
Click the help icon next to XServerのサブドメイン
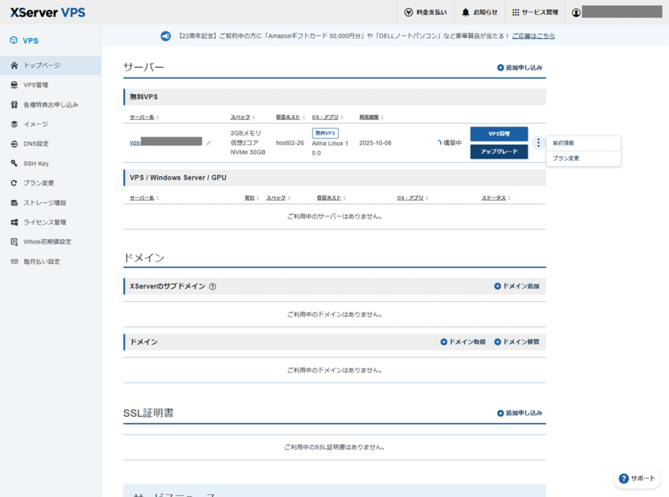tap(212, 287)
